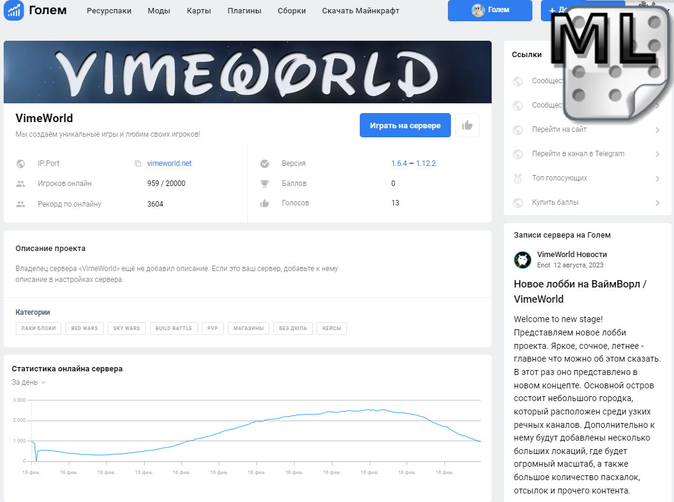Click the people icon beside Рекорд по онлайну

(x=20, y=204)
